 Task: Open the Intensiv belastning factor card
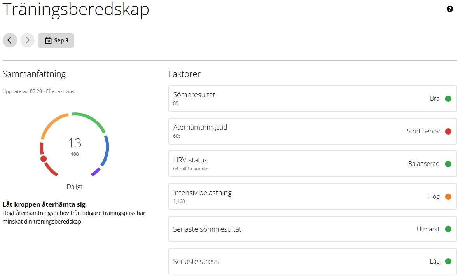[x=312, y=197]
